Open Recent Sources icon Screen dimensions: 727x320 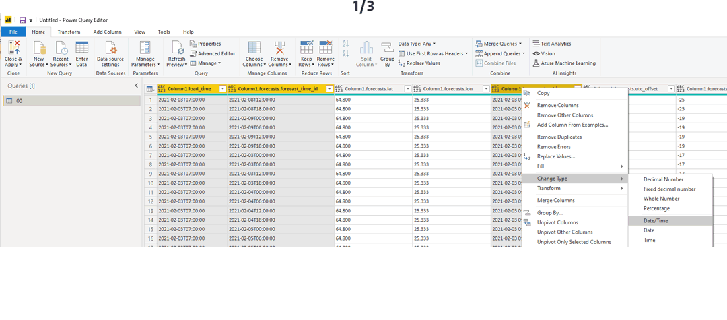[x=61, y=48]
